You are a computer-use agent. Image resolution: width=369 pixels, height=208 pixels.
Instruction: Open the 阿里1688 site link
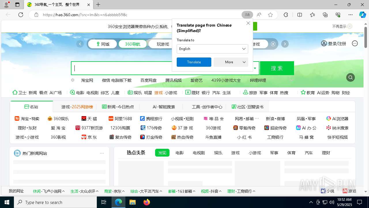click(120, 119)
